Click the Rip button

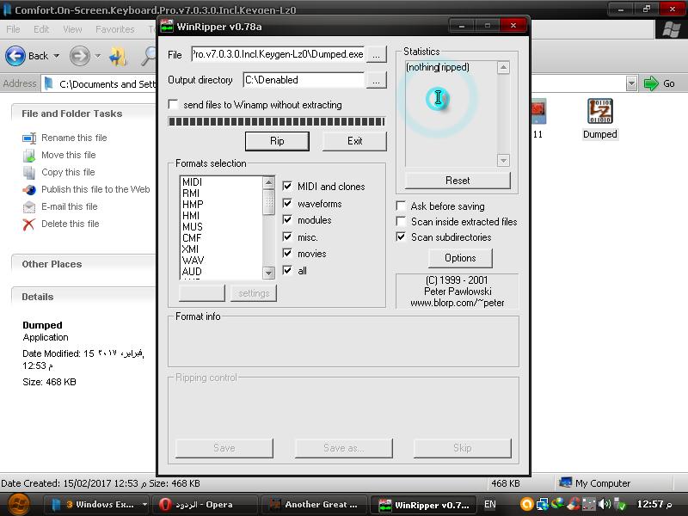click(277, 141)
